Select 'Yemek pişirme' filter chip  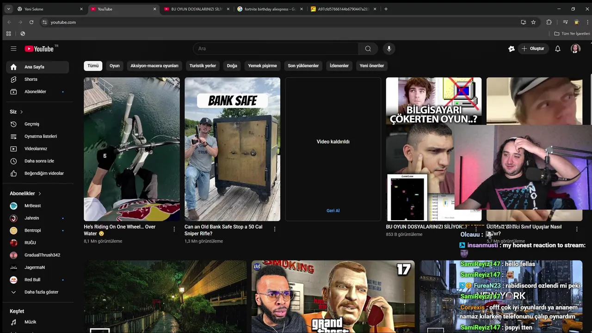262,66
